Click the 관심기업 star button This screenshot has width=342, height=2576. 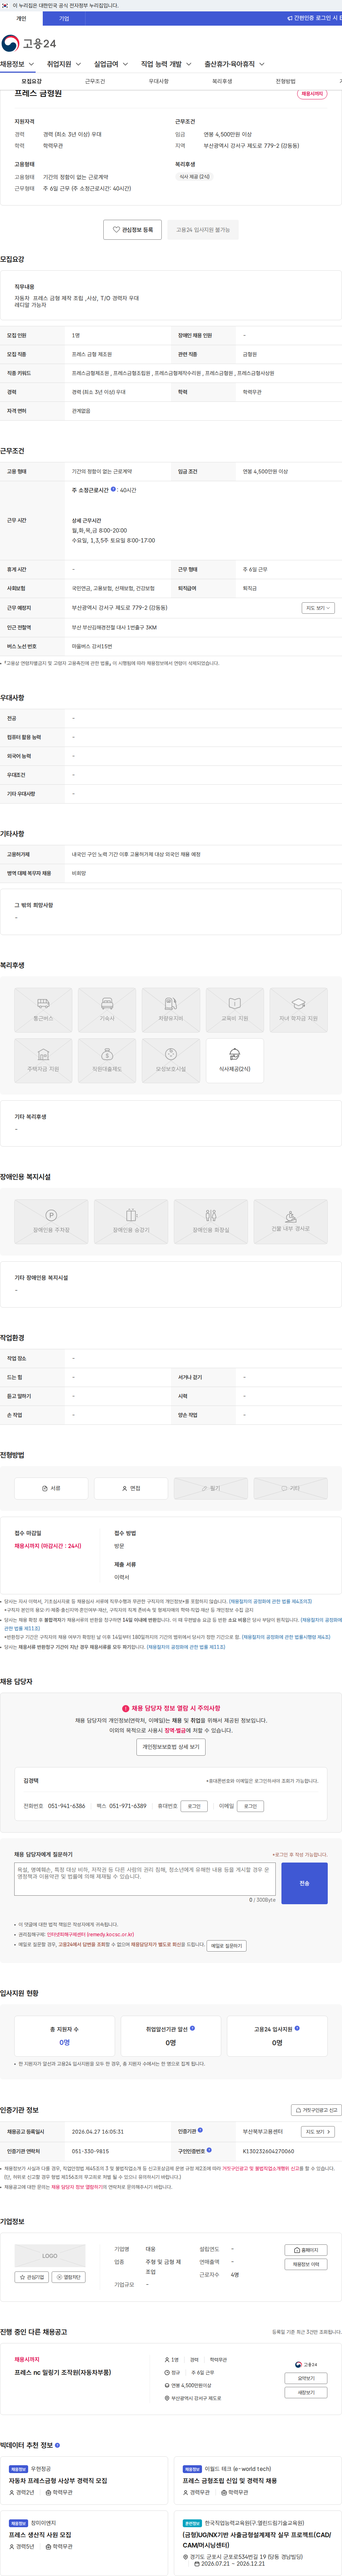(32, 2277)
